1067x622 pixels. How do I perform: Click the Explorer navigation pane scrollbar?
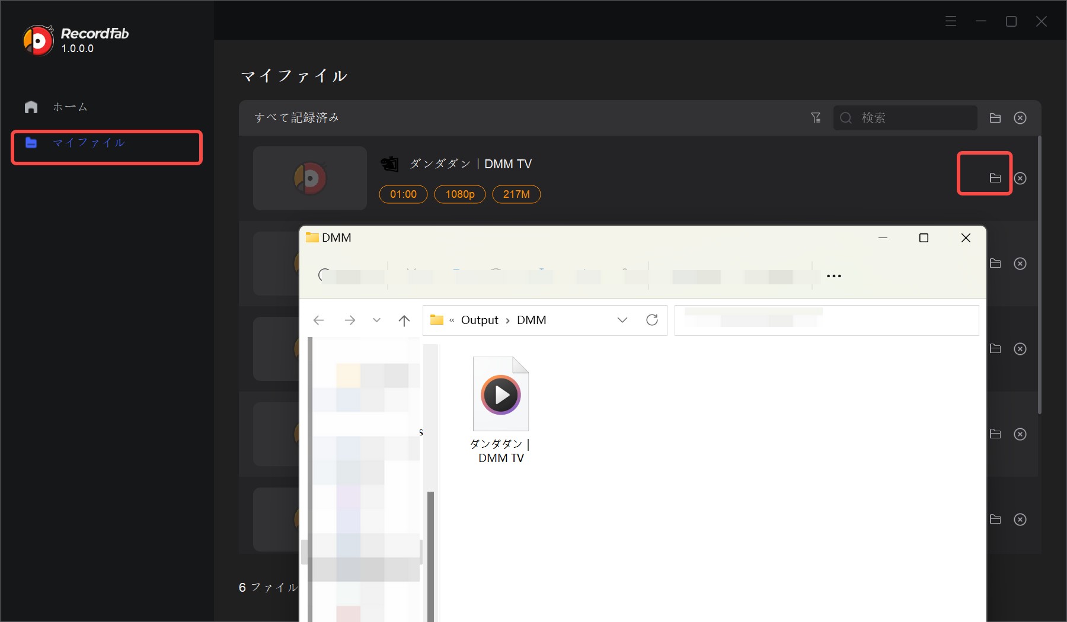click(x=431, y=556)
